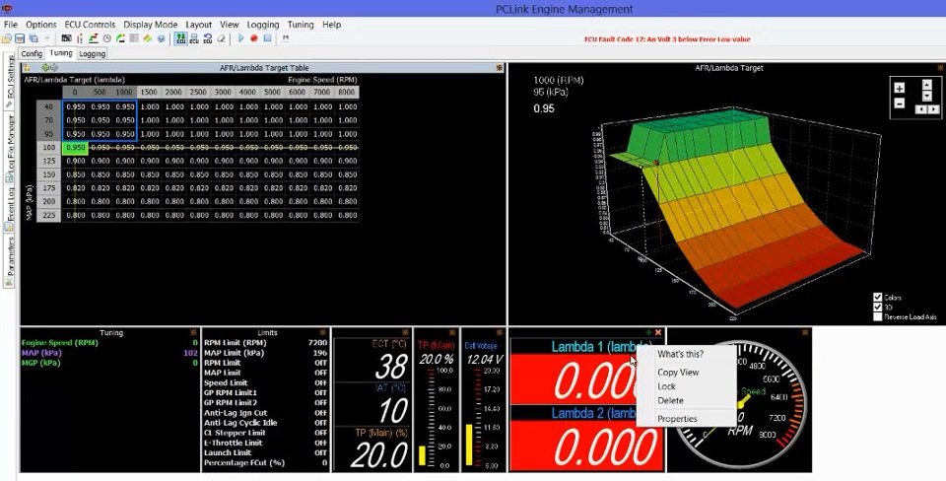Click pin icon on Limits panel
The image size is (946, 481).
click(325, 332)
